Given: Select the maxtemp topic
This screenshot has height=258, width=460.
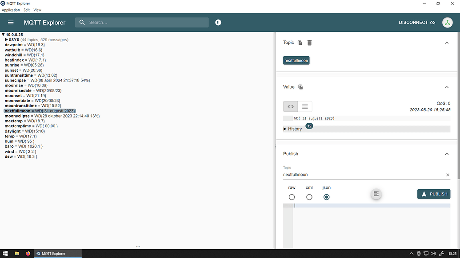Looking at the screenshot, I should point(24,121).
